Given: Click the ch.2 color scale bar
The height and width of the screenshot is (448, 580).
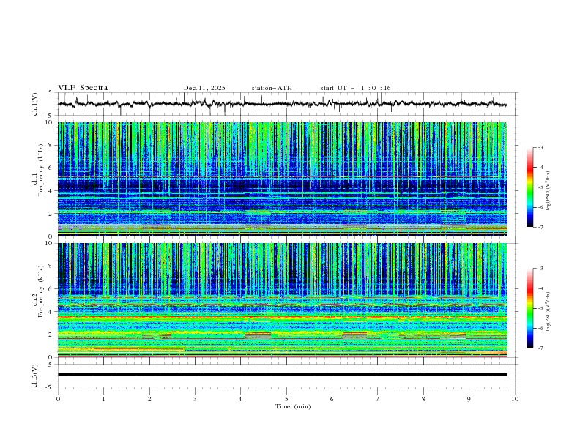Looking at the screenshot, I should point(529,308).
